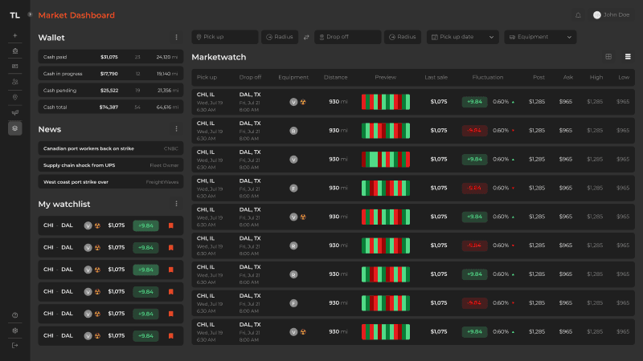Sort by Distance column header
This screenshot has width=643, height=361.
(335, 77)
